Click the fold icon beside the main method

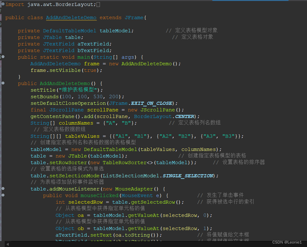click(3, 57)
